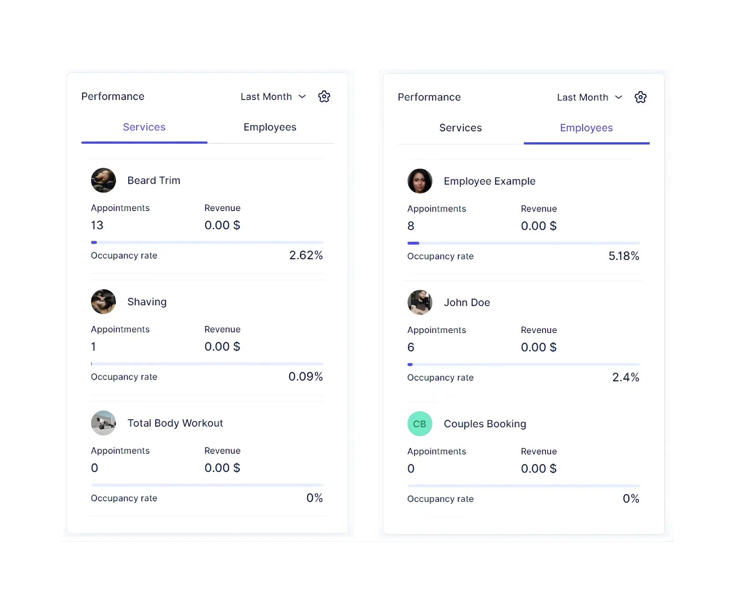Click the Couples Booking name
The height and width of the screenshot is (607, 734).
485,424
